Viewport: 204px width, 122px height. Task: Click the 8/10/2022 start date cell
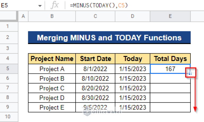click(x=95, y=79)
